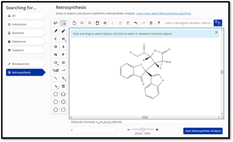This screenshot has width=233, height=142.
Task: Open the hydrogen (H) atom tool options
Action: (63, 39)
